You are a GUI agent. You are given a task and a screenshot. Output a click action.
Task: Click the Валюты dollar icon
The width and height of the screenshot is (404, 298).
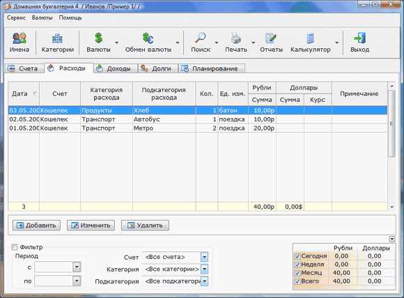pyautogui.click(x=98, y=38)
